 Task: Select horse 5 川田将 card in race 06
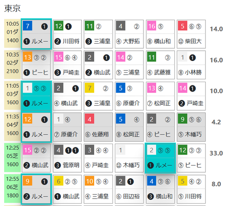tap(191, 189)
